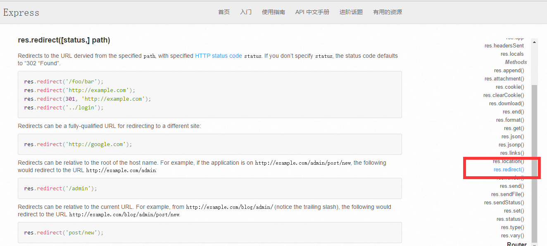Jump to res.sendFile() in sidebar
Screen dimensions: 547x246
point(508,194)
